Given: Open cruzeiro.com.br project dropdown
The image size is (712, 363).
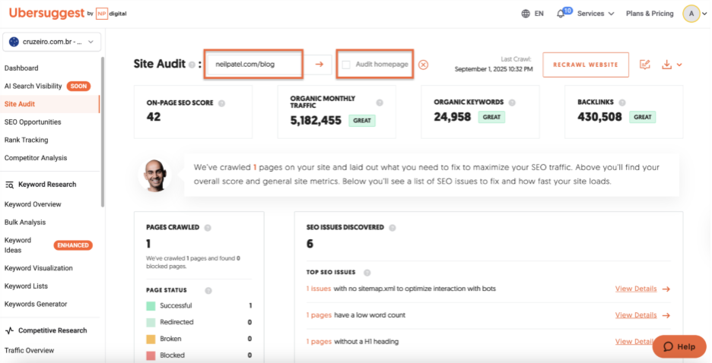Looking at the screenshot, I should [x=52, y=42].
